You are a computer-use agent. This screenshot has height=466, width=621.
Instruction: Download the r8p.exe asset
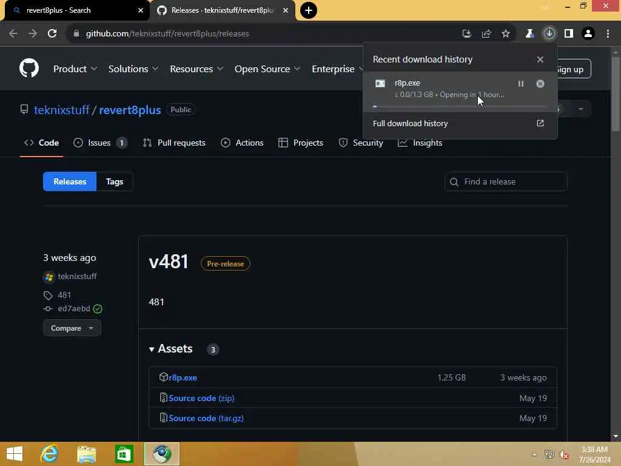pos(183,377)
